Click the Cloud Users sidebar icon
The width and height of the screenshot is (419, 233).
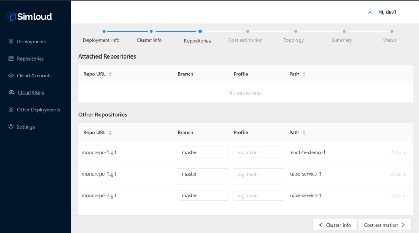12,93
